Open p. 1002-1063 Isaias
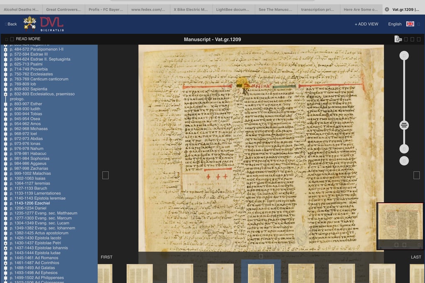Image resolution: width=425 pixels, height=283 pixels. 28,178
